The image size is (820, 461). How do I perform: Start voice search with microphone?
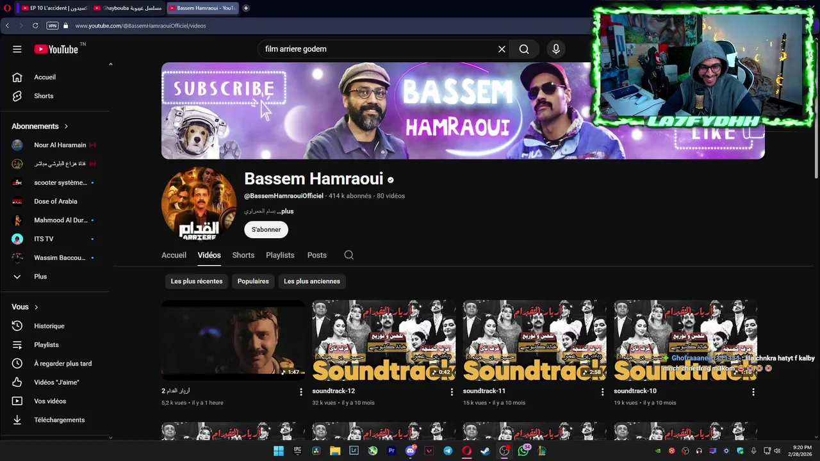pyautogui.click(x=555, y=49)
